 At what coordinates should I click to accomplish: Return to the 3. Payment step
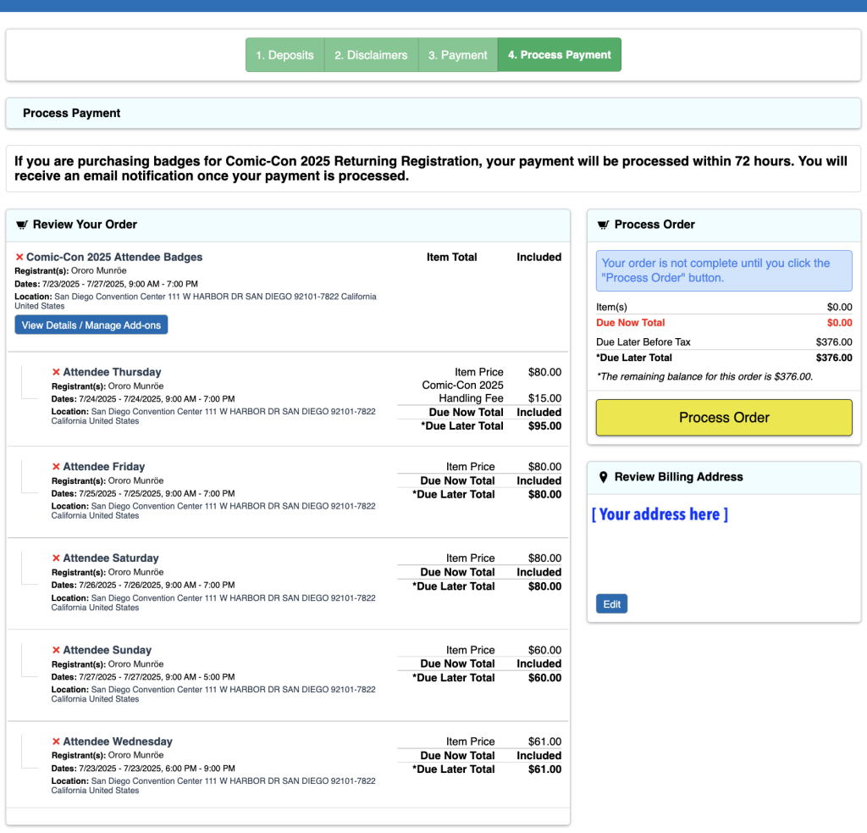click(457, 55)
